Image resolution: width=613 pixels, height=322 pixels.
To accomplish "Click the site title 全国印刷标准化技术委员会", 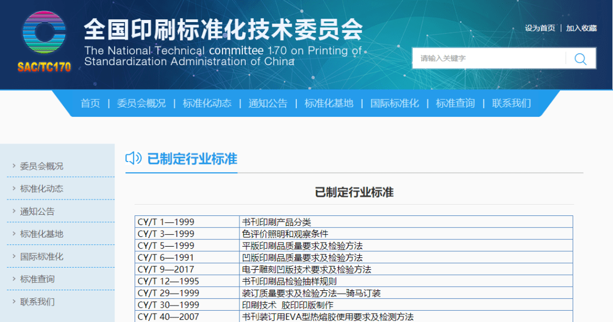I will pos(223,29).
